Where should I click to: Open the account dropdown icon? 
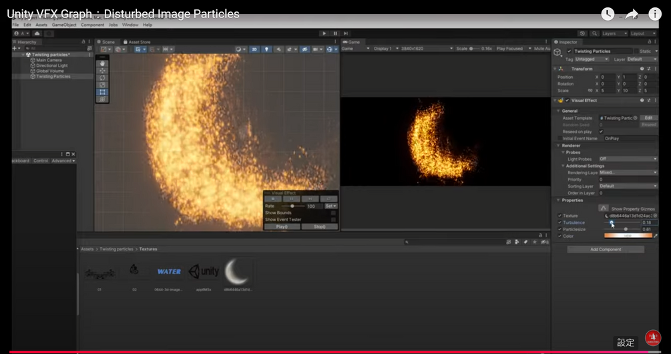[22, 33]
